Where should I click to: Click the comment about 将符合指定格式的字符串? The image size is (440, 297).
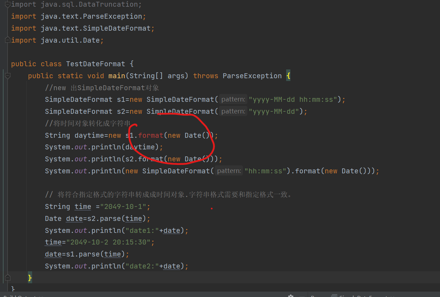pos(169,194)
